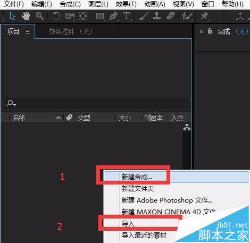Image resolution: width=250 pixels, height=243 pixels.
Task: Click the label tag column icon
Action: click(69, 118)
